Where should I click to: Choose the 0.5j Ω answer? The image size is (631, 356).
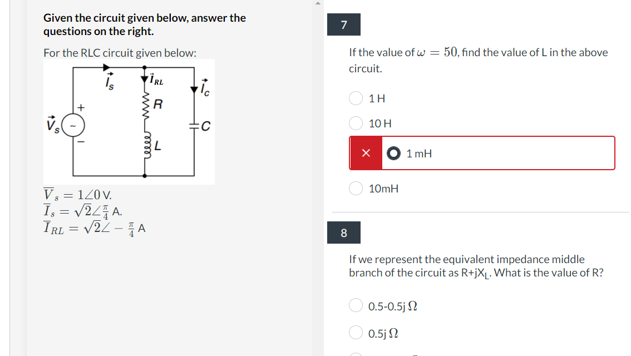coord(356,332)
